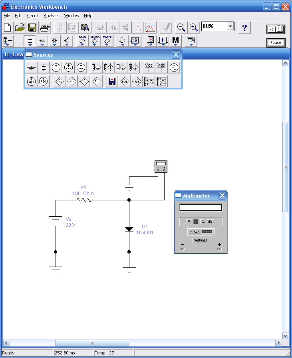Viewport: 292px width, 358px height.
Task: Open an existing circuit file
Action: click(x=20, y=28)
